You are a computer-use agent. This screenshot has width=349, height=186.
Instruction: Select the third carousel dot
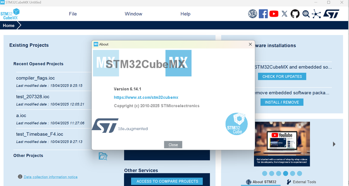pos(278,173)
